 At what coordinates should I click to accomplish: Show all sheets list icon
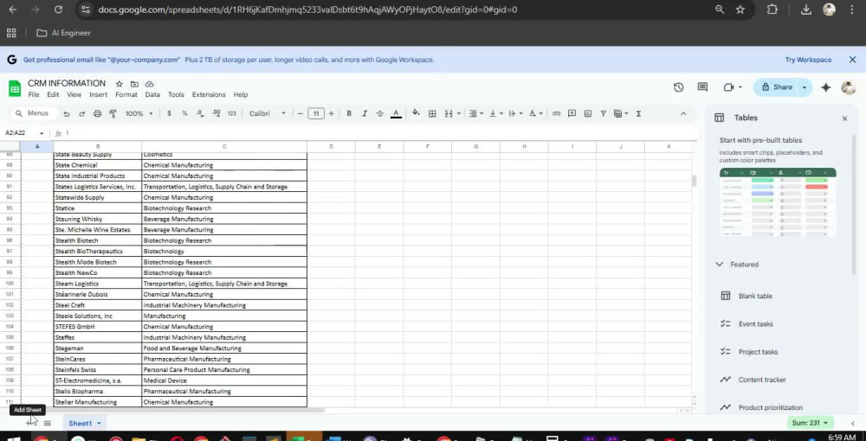48,424
